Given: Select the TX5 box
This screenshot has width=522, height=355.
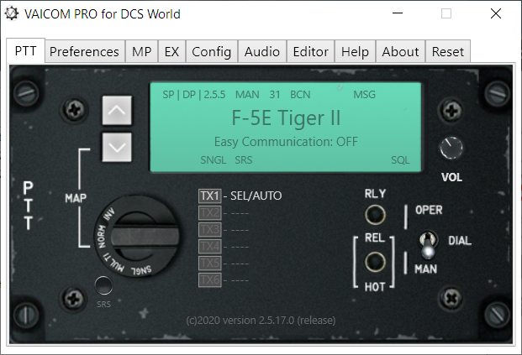Looking at the screenshot, I should tap(210, 264).
